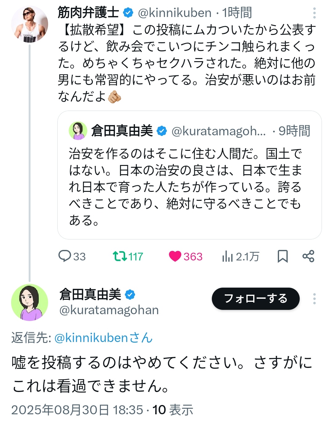Open the three-dot menu beside フォローする
Viewport: 333px width, 422px height.
pos(314,299)
